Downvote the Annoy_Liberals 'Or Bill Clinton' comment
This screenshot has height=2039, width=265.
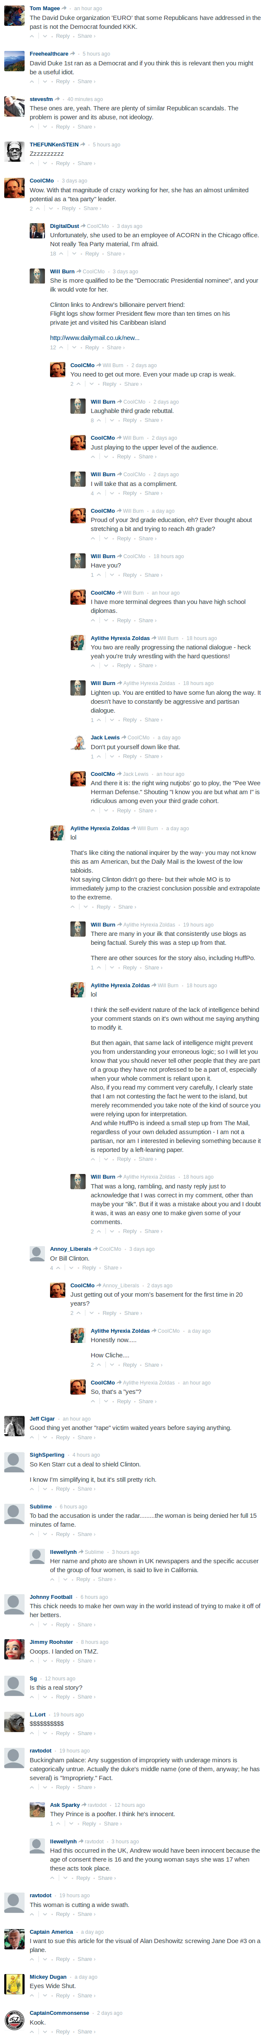point(73,1268)
